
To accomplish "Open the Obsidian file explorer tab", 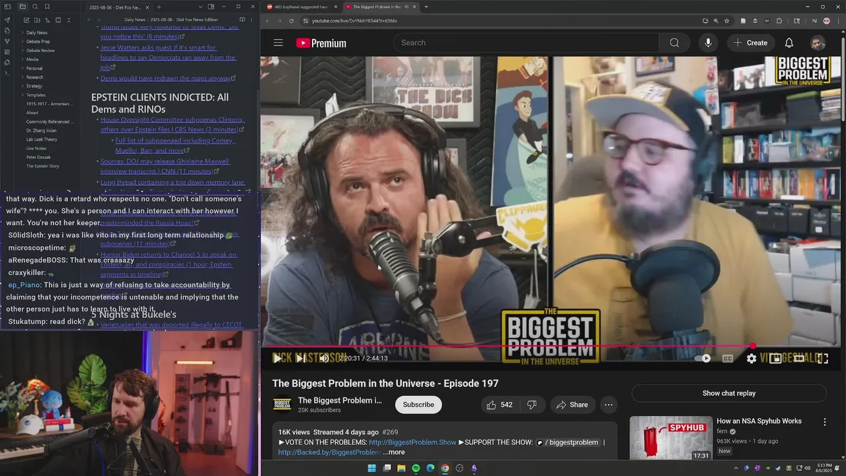I will 22,7.
